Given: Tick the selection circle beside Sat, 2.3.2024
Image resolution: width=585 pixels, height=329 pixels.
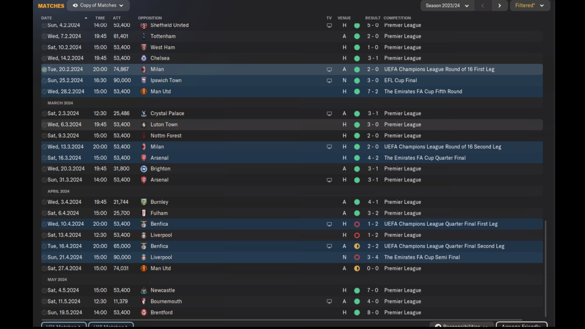Looking at the screenshot, I should click(x=44, y=113).
